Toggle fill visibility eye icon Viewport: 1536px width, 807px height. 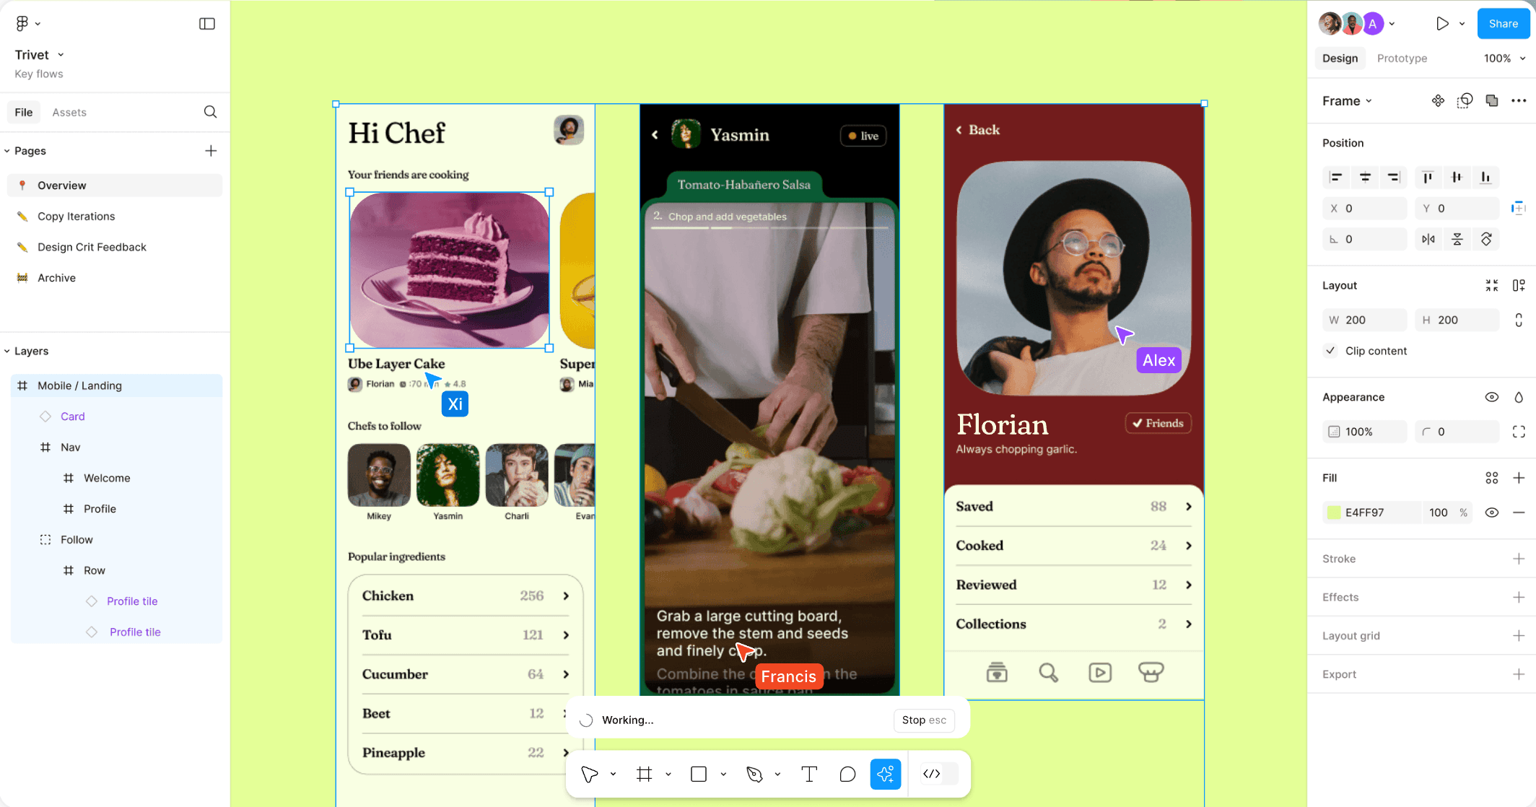click(x=1491, y=512)
